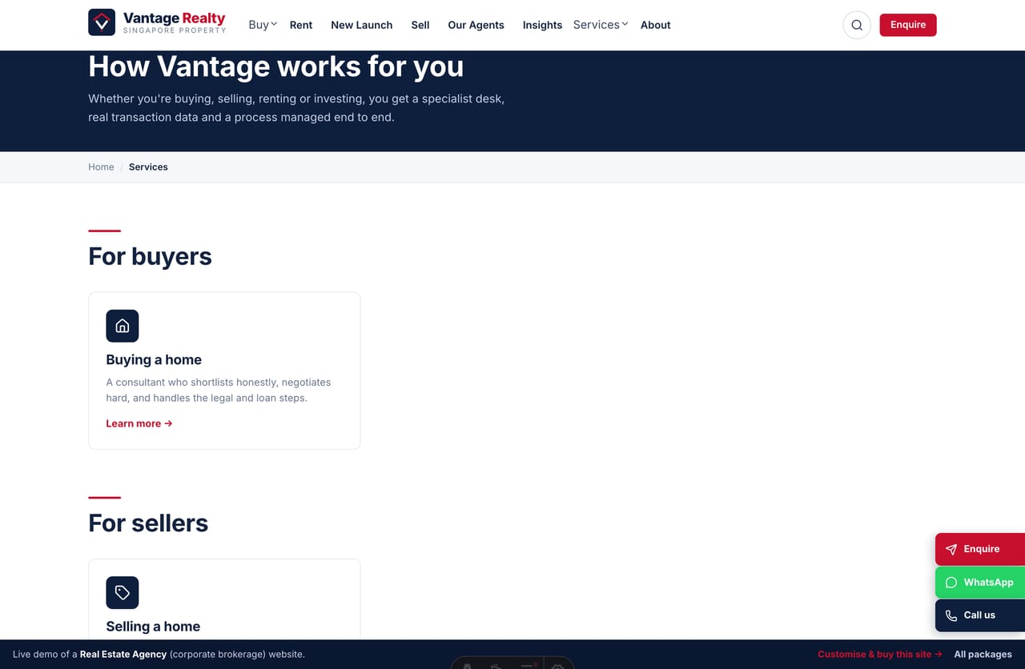Click the phone icon beside Call us
1025x669 pixels.
[x=951, y=615]
